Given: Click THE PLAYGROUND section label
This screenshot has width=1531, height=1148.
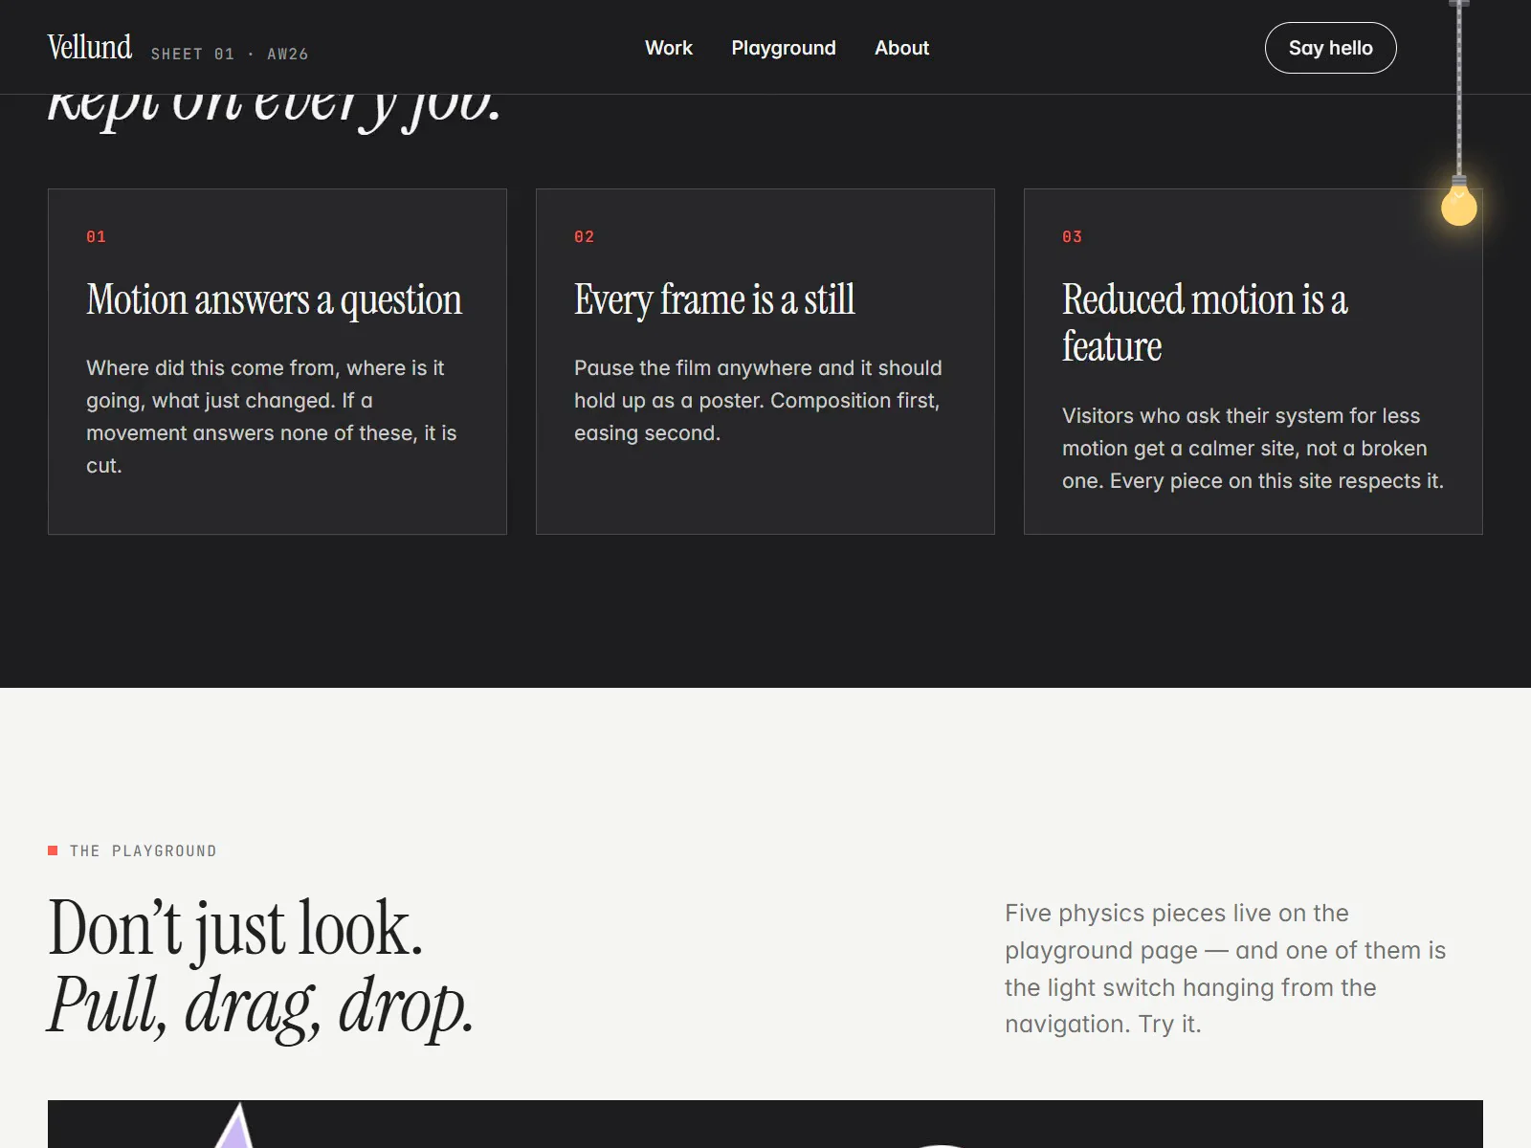Looking at the screenshot, I should 132,850.
